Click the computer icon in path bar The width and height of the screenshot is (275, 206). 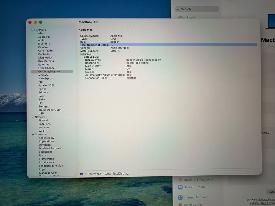click(x=82, y=174)
